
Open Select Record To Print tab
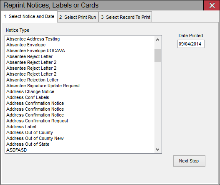click(x=125, y=17)
